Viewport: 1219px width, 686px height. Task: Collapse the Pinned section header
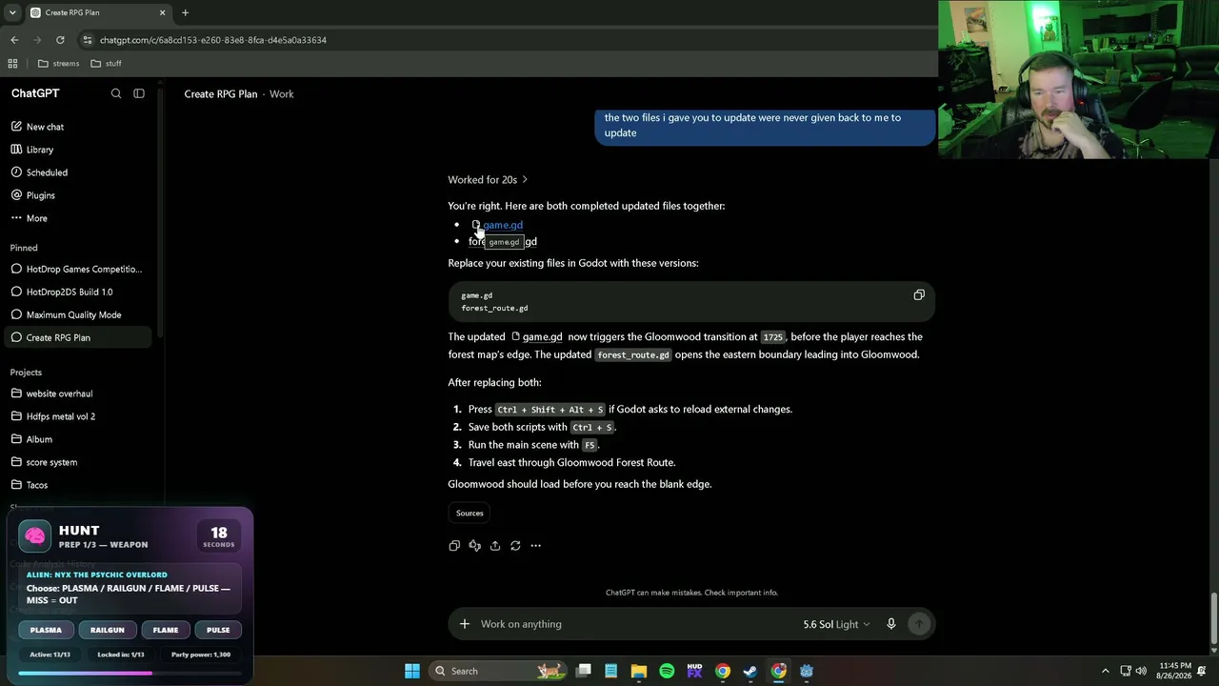[x=24, y=248]
